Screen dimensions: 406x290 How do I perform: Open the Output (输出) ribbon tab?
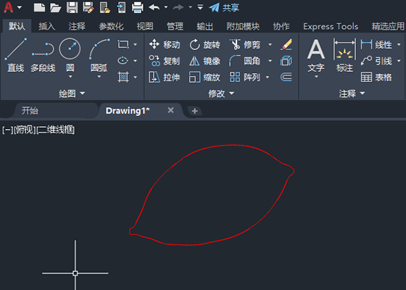(204, 26)
